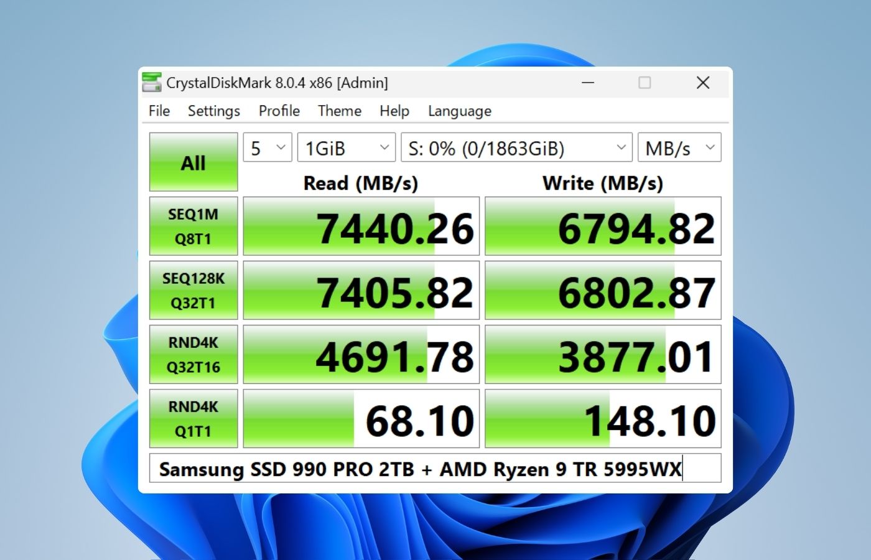Run the SEQ1M Q8T1 test

tap(193, 226)
